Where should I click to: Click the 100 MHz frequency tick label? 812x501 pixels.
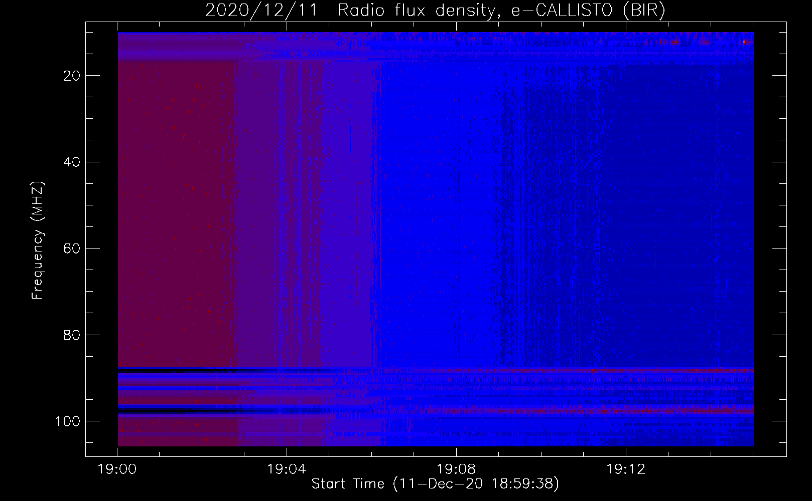(68, 421)
